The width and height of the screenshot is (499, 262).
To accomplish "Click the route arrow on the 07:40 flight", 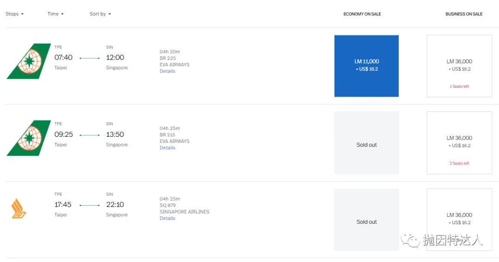I will (90, 58).
